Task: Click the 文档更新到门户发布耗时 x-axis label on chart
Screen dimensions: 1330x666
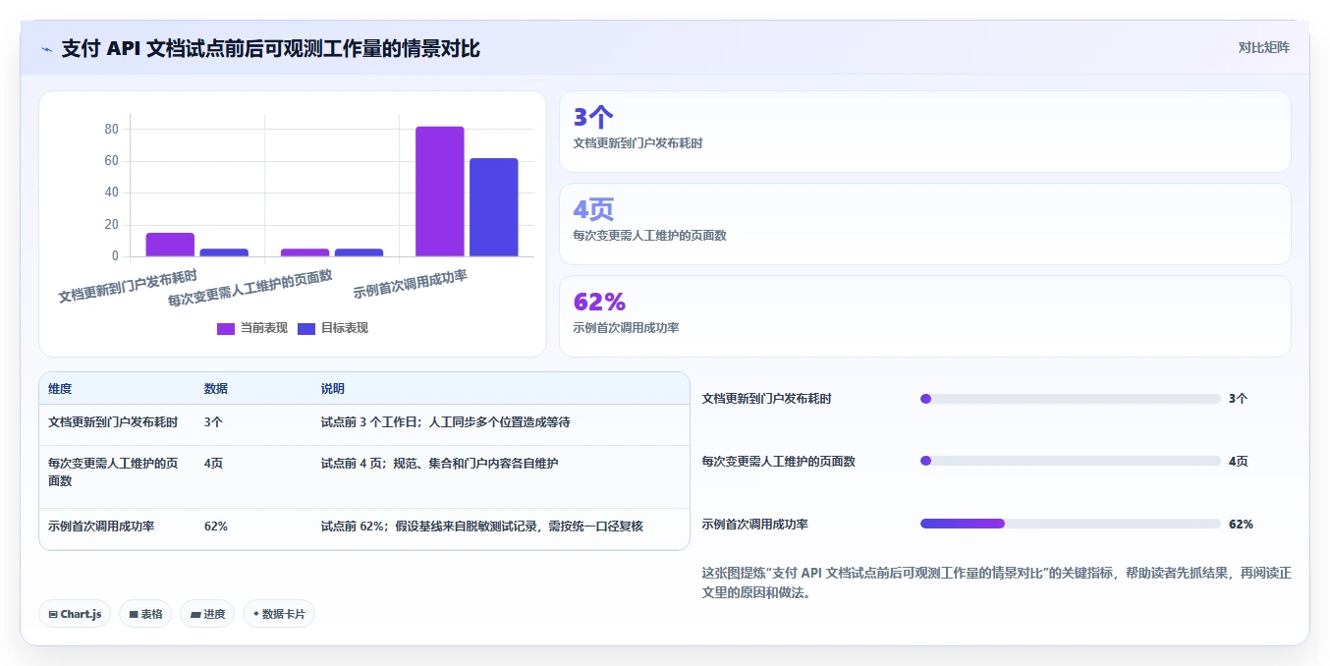Action: click(x=128, y=286)
